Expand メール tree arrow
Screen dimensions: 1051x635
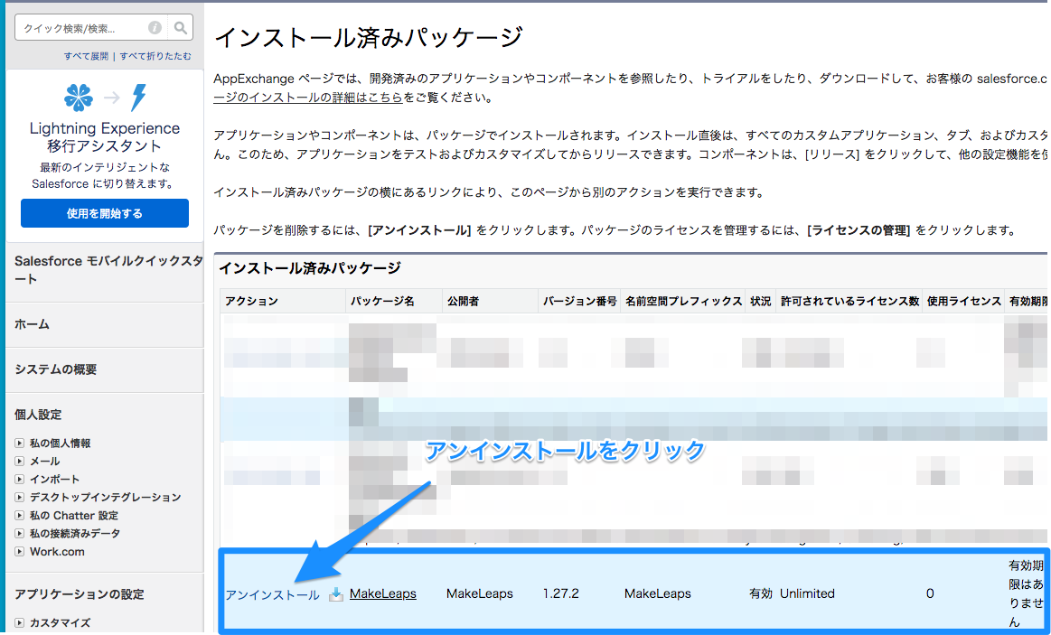(x=20, y=461)
